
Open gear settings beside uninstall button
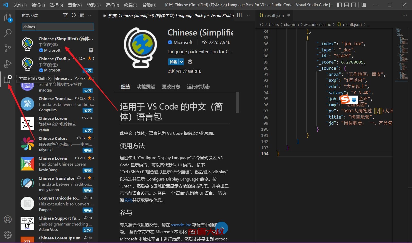190,62
